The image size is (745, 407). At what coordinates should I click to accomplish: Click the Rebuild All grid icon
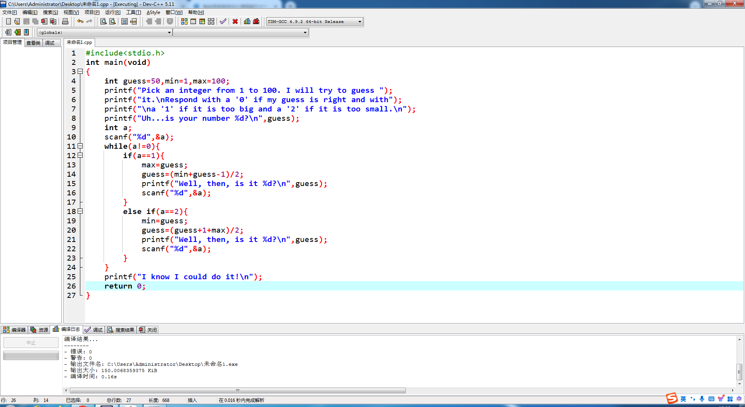tap(211, 21)
